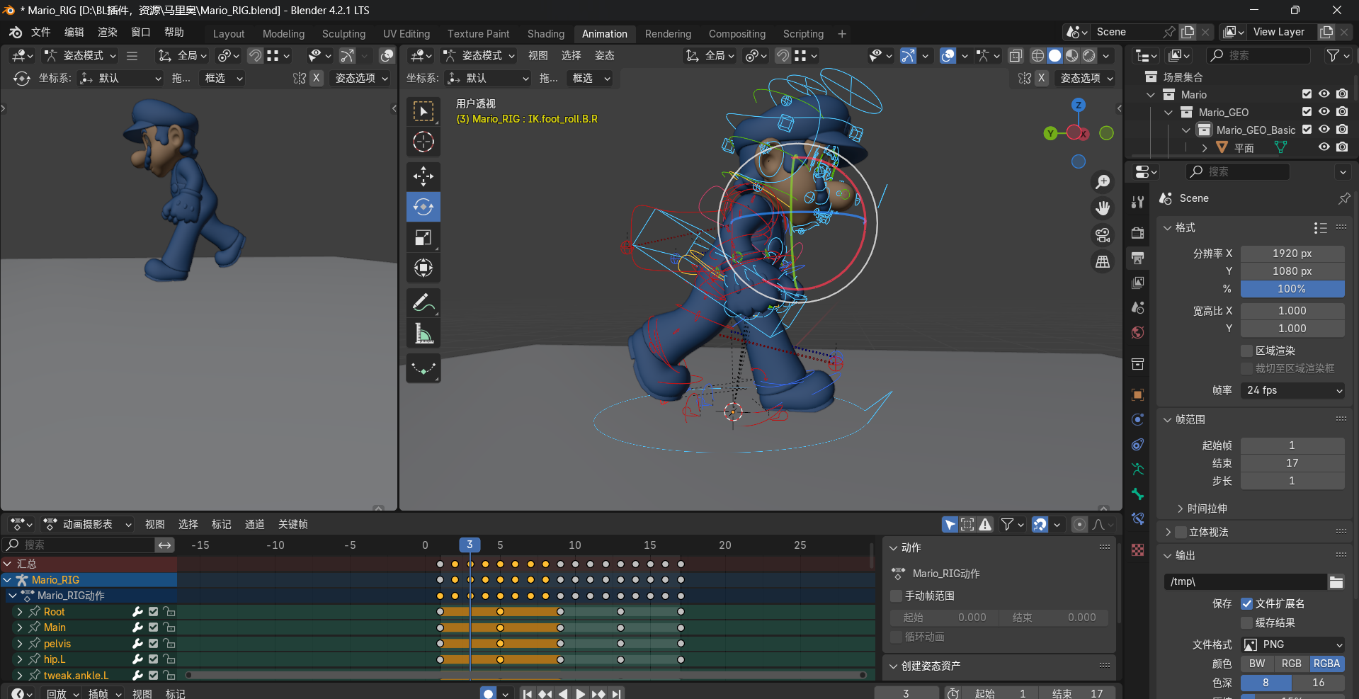Jump to the start frame button
The height and width of the screenshot is (699, 1359).
[x=528, y=693]
